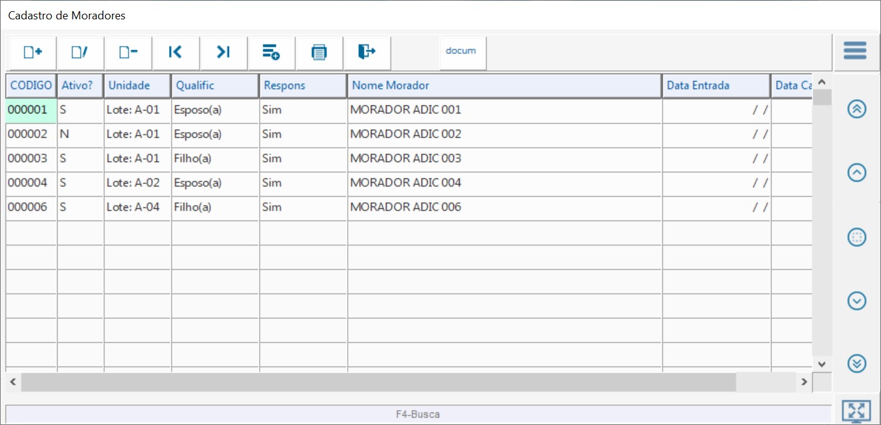881x425 pixels.
Task: Open the docum button
Action: tap(461, 52)
